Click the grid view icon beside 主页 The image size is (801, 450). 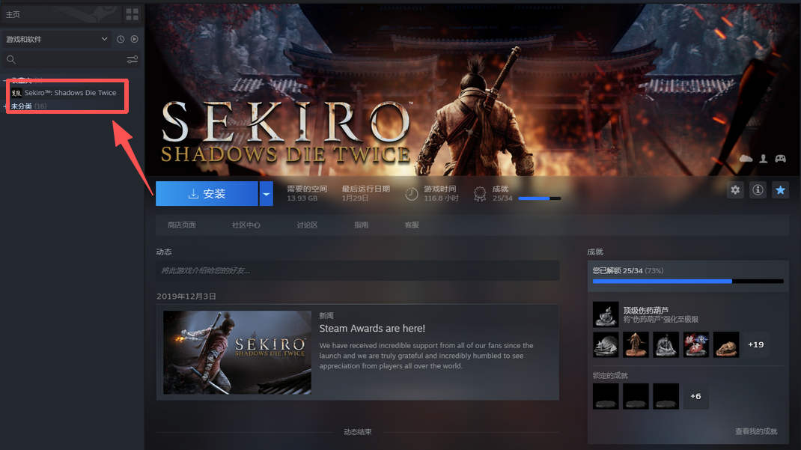point(132,14)
